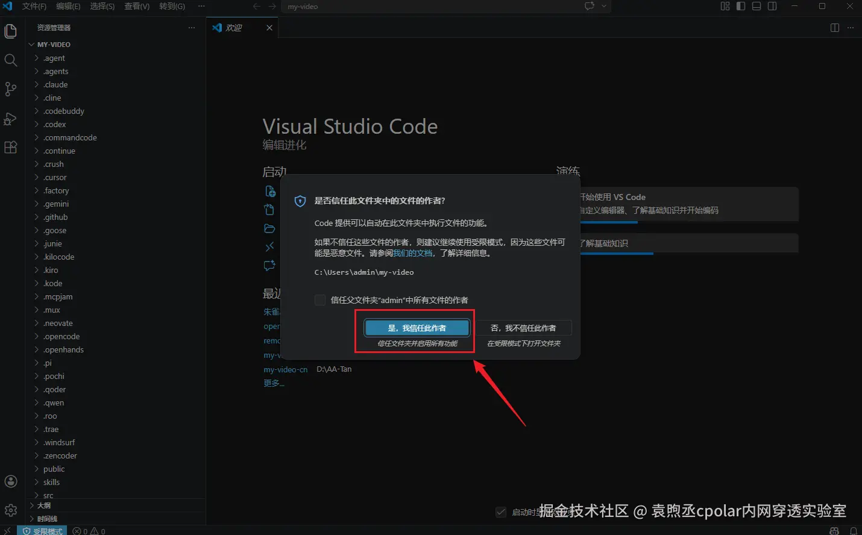Click the 更多... recent link
862x535 pixels.
coord(274,383)
